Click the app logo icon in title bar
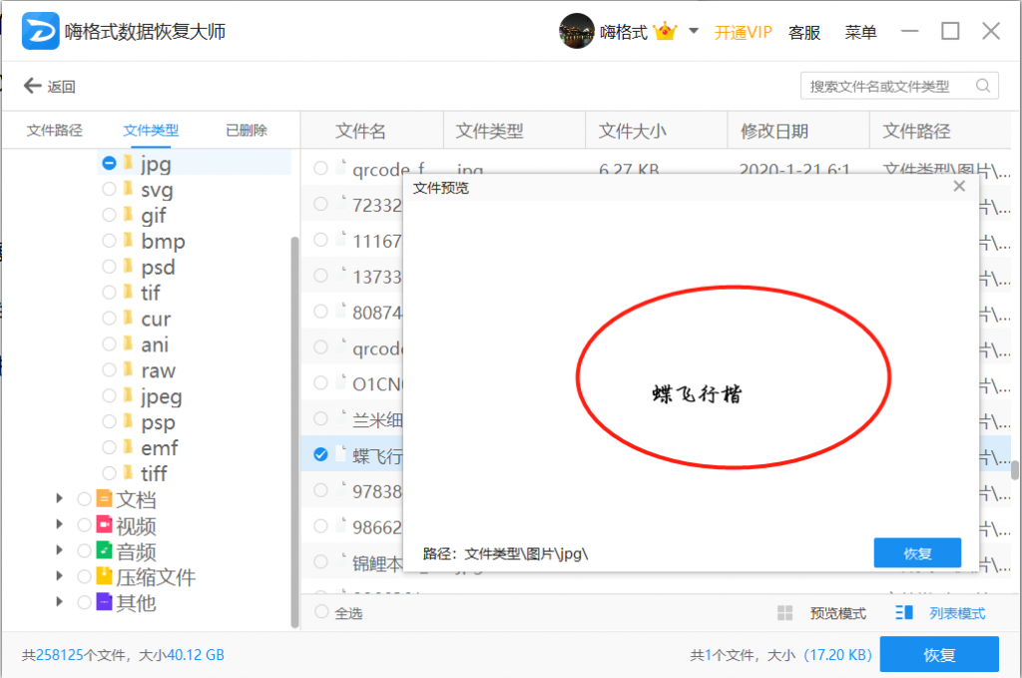The height and width of the screenshot is (678, 1022). 40,31
